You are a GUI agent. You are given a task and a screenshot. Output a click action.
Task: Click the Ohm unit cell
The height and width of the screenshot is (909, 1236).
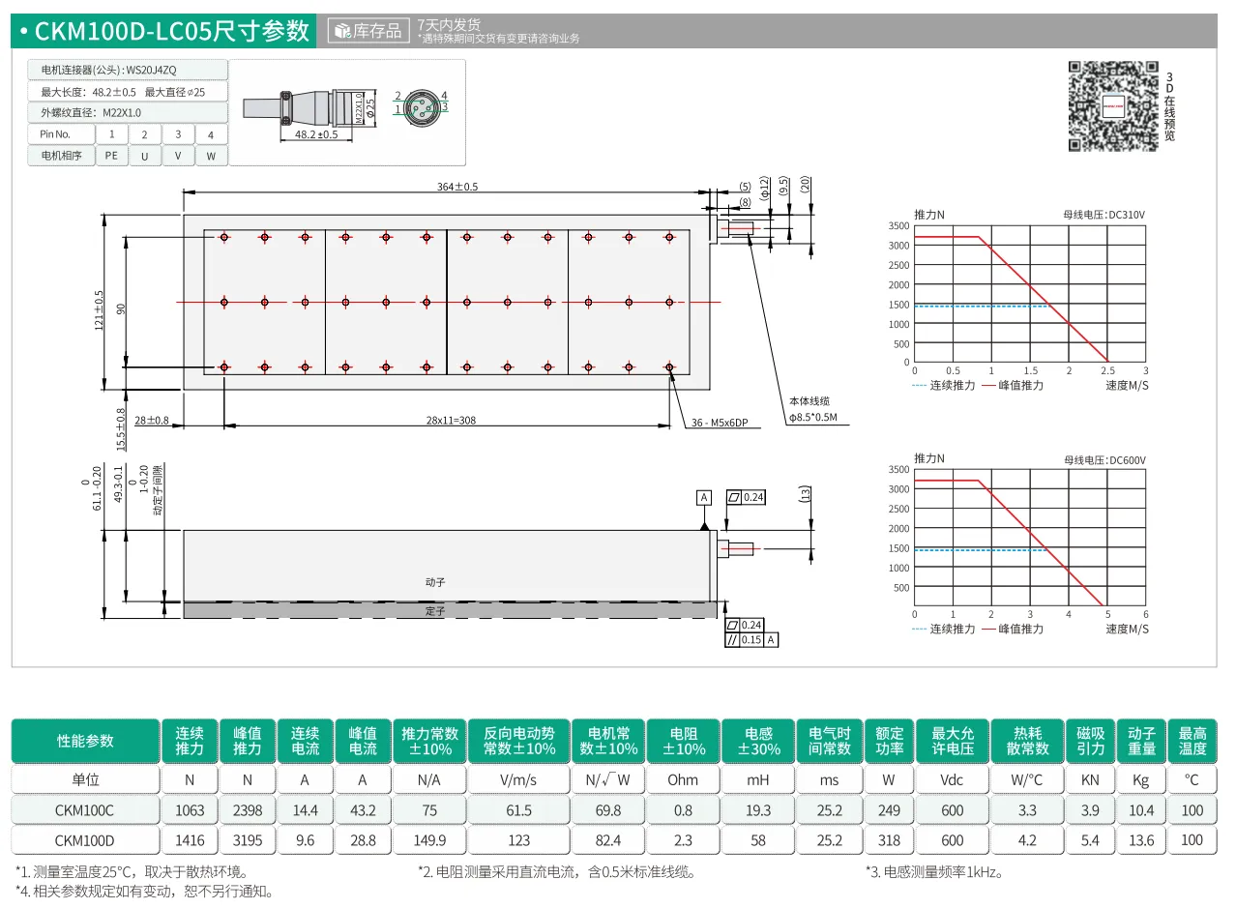click(x=684, y=779)
